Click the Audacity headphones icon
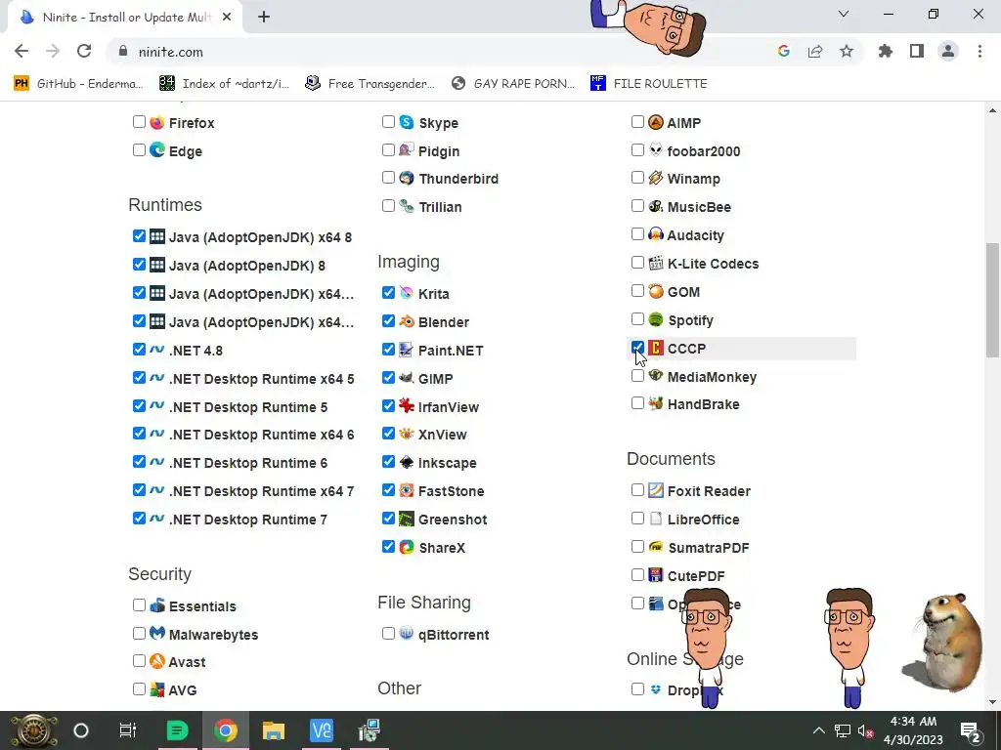Image resolution: width=1001 pixels, height=750 pixels. pos(656,234)
